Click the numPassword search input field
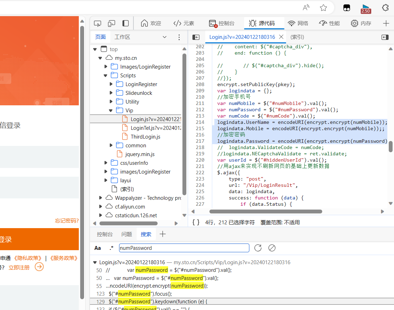Screen dimensions: 394x310 point(184,248)
